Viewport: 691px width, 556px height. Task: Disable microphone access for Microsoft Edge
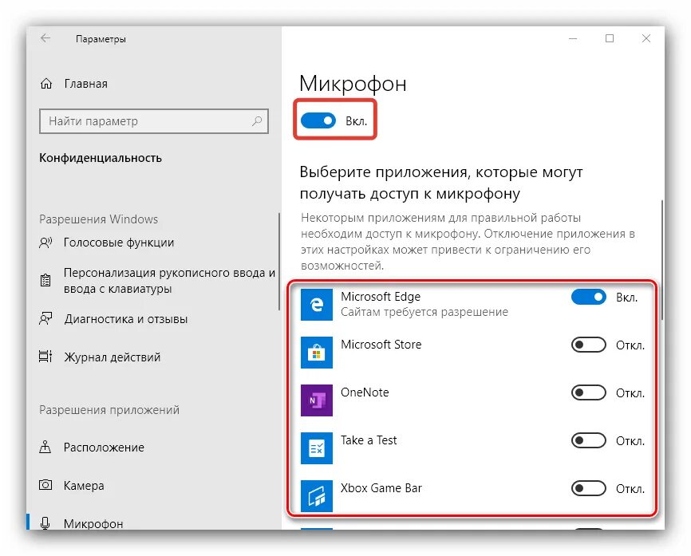pyautogui.click(x=589, y=297)
